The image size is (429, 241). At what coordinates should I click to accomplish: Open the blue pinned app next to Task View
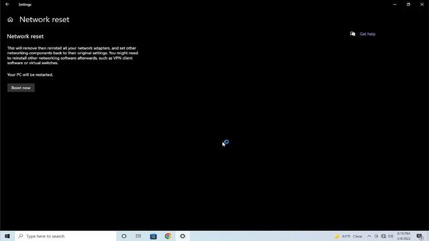pos(154,236)
